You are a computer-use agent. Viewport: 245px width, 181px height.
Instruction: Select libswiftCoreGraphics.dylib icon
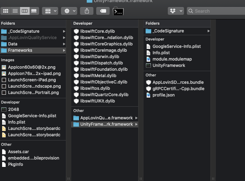(76, 44)
